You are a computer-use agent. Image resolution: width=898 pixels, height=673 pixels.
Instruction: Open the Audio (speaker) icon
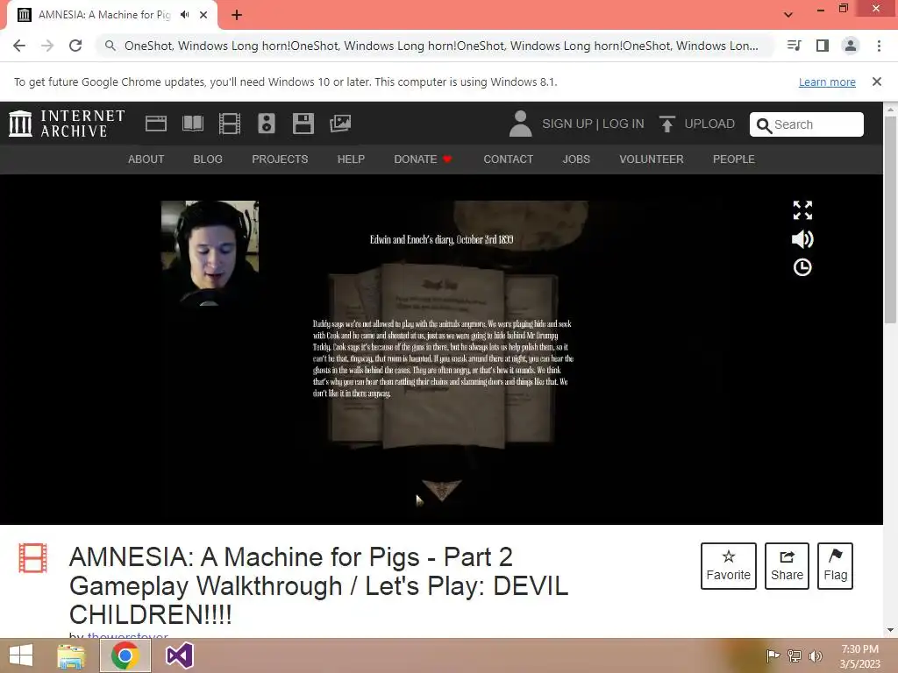coord(267,124)
